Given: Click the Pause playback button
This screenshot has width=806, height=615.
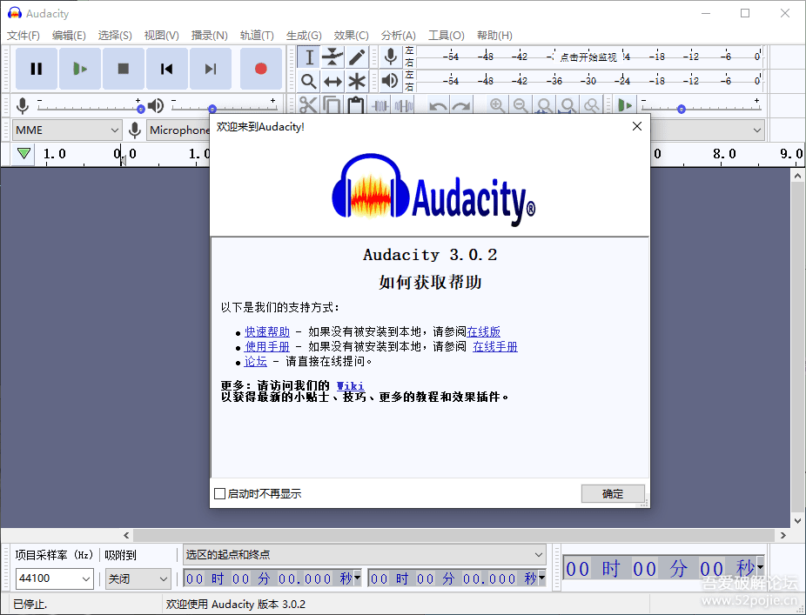Looking at the screenshot, I should (x=37, y=69).
